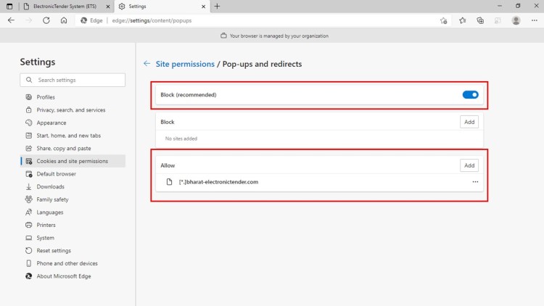Follow the Site permissions breadcrumb link
This screenshot has height=306, width=544.
(185, 64)
